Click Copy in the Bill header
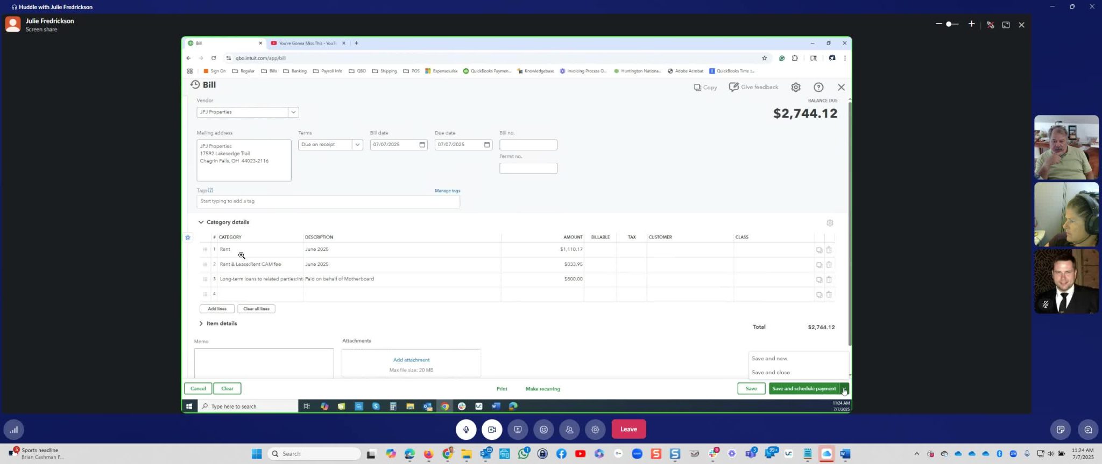 705,87
